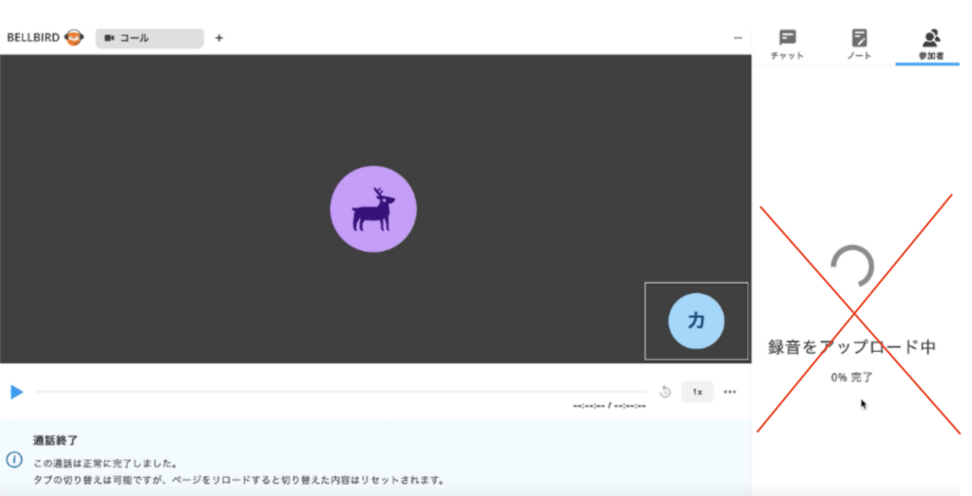
Task: Play the call recording
Action: [x=16, y=392]
